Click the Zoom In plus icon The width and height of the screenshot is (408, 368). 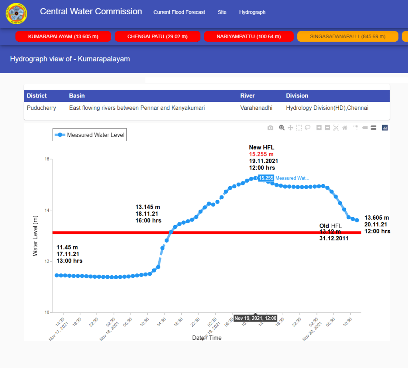point(319,128)
